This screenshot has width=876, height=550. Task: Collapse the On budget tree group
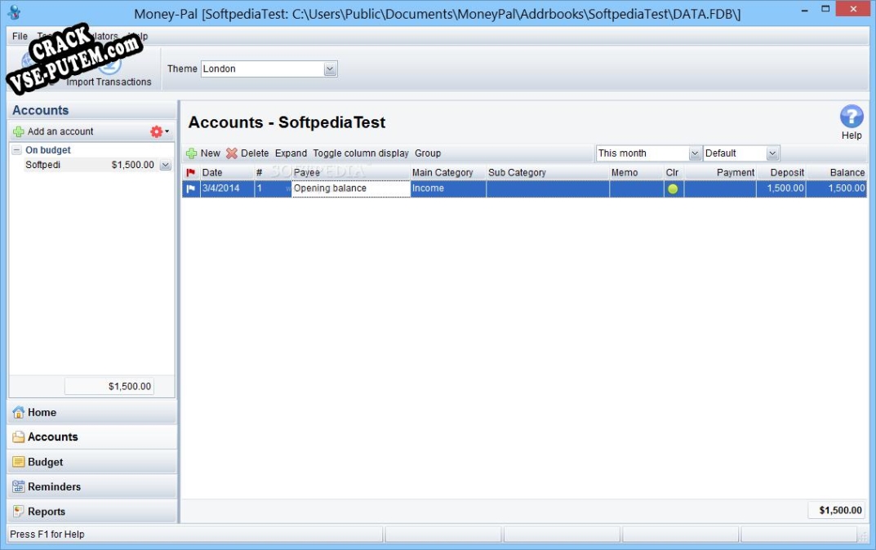(x=16, y=150)
